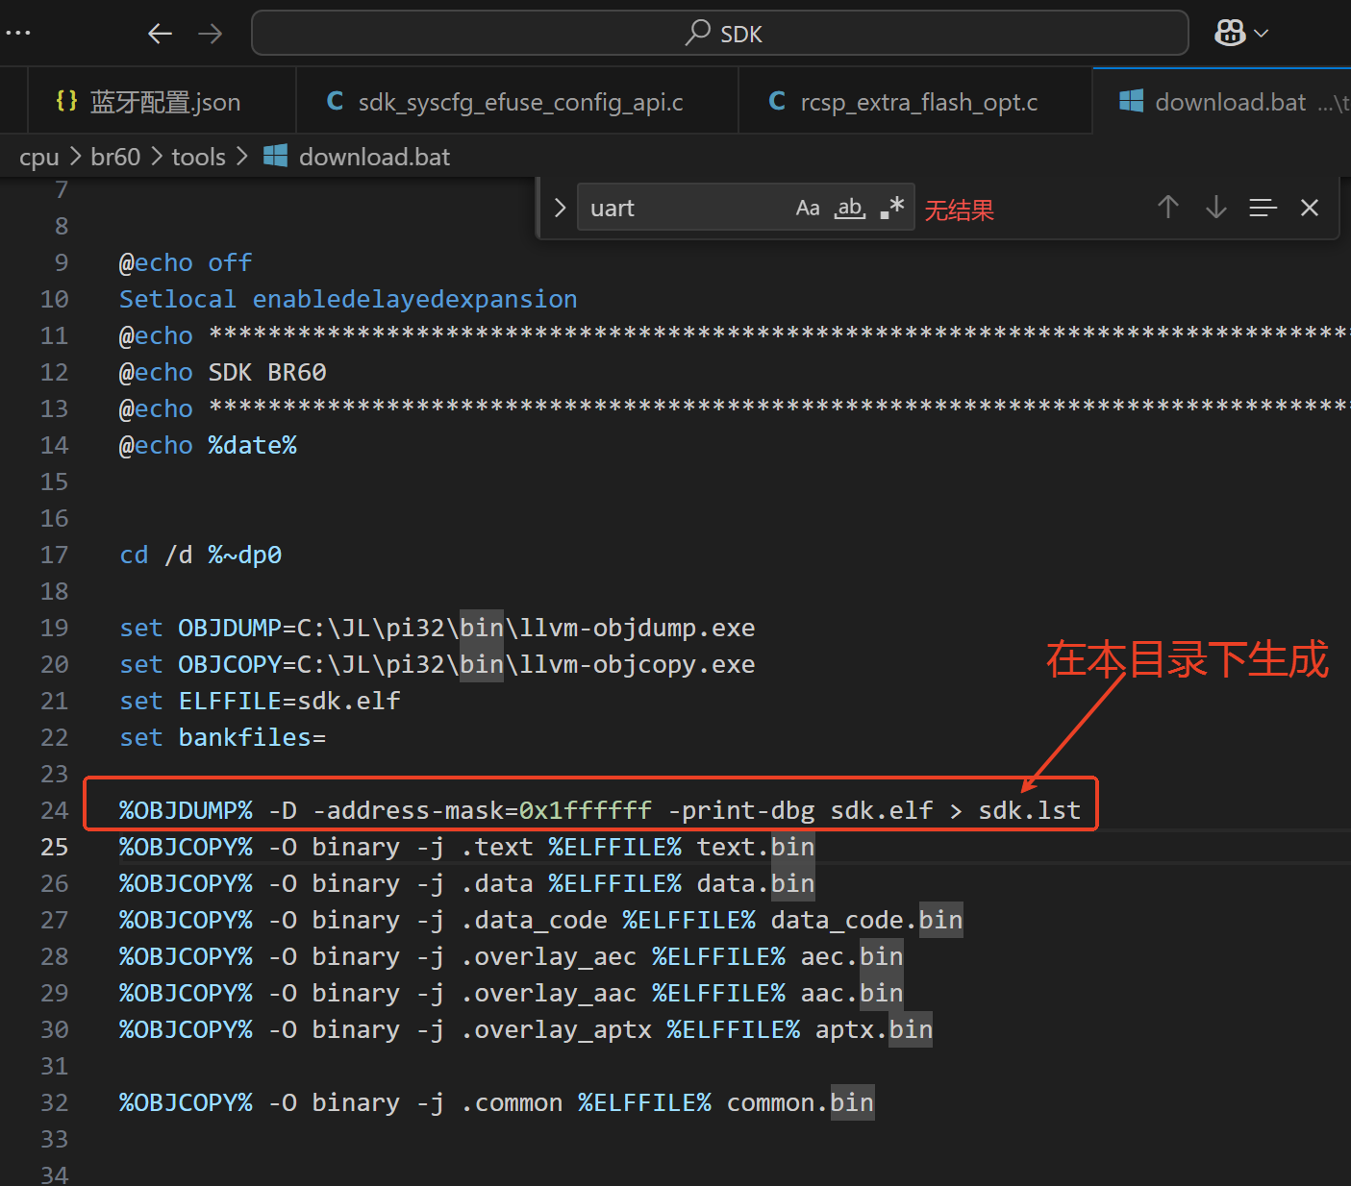
Task: Expand the Replace toggle in find widget
Action: point(560,208)
